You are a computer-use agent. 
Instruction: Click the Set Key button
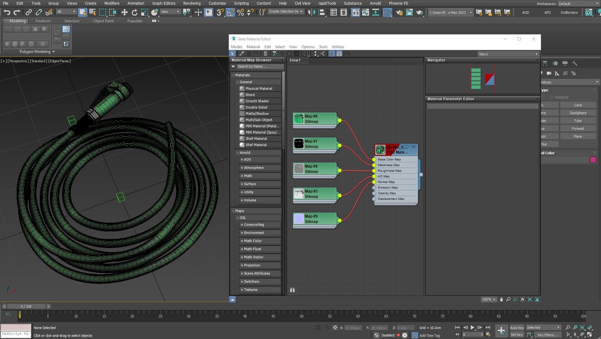click(516, 335)
